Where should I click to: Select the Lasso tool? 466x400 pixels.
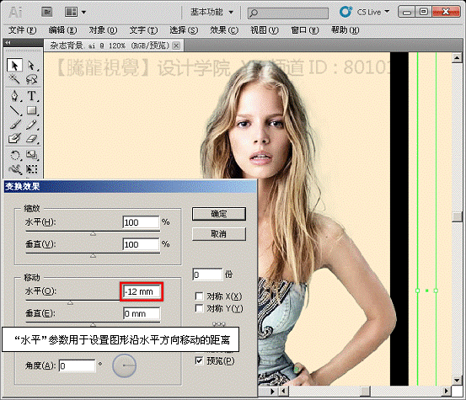tap(31, 79)
